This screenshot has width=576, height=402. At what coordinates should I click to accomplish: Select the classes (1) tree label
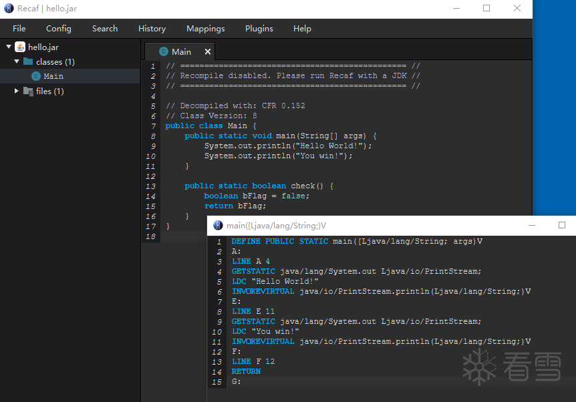coord(55,61)
